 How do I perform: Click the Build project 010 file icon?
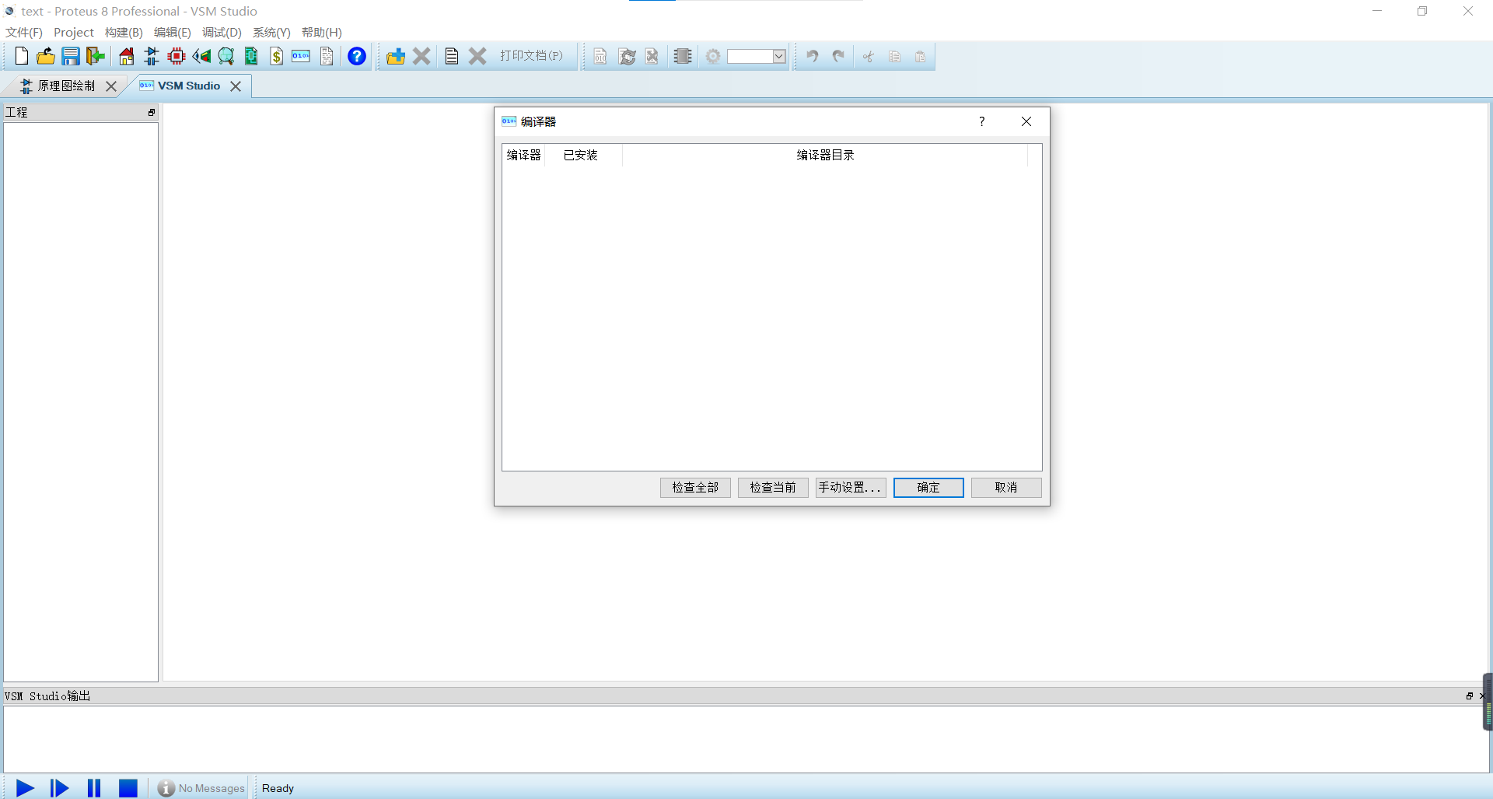click(x=600, y=56)
